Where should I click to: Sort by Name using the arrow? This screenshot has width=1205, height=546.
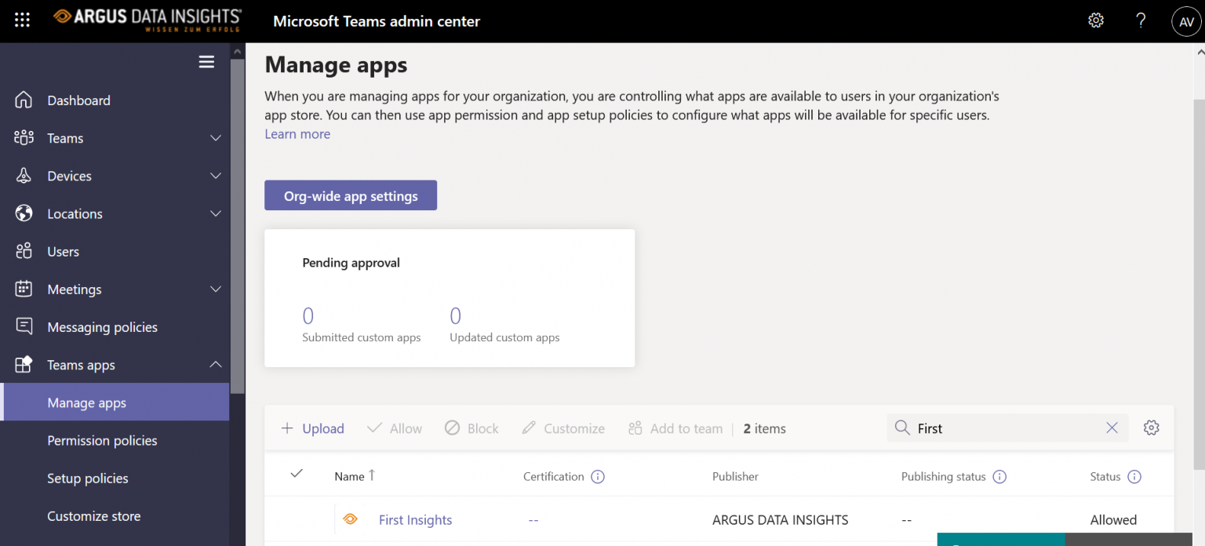tap(372, 475)
